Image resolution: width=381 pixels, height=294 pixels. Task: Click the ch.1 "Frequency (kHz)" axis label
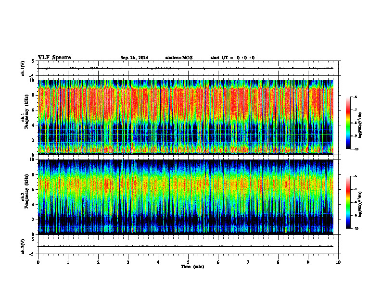tap(26, 111)
